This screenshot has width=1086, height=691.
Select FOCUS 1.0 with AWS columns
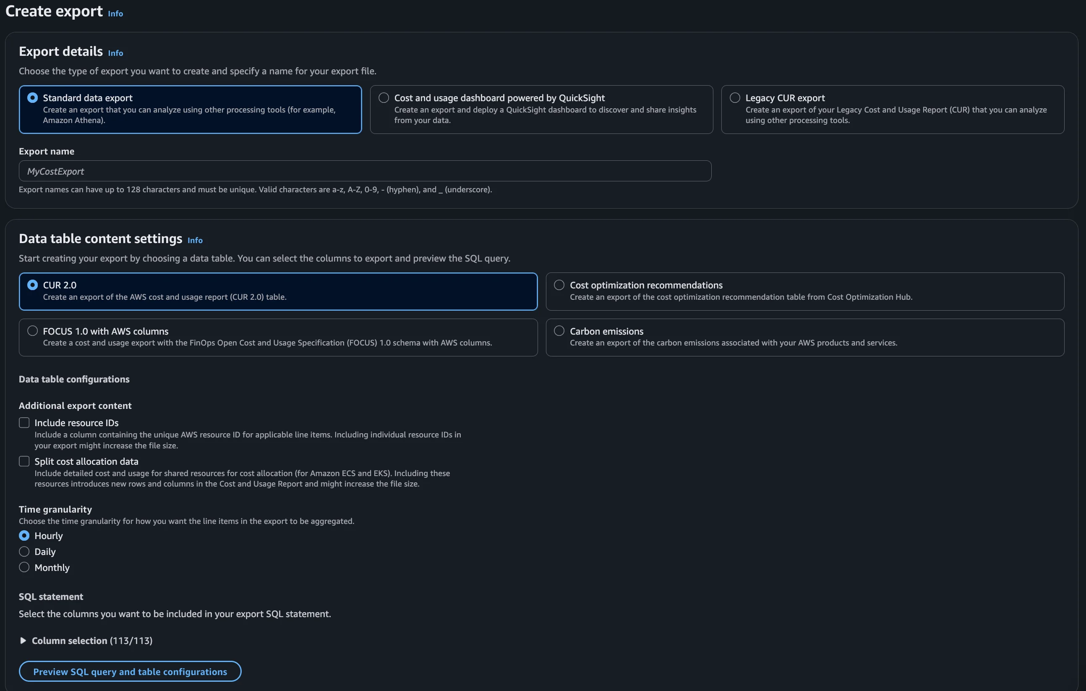[278, 338]
